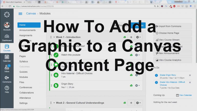The height and width of the screenshot is (111, 197).
Task: Open Collaborations in course navigation
Action: (x=26, y=93)
